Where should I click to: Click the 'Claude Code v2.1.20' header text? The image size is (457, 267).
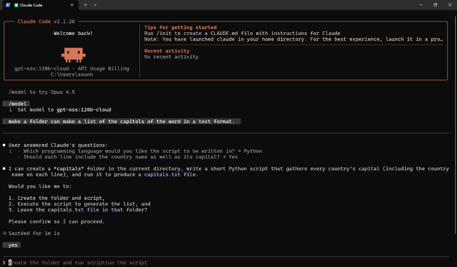click(x=46, y=21)
